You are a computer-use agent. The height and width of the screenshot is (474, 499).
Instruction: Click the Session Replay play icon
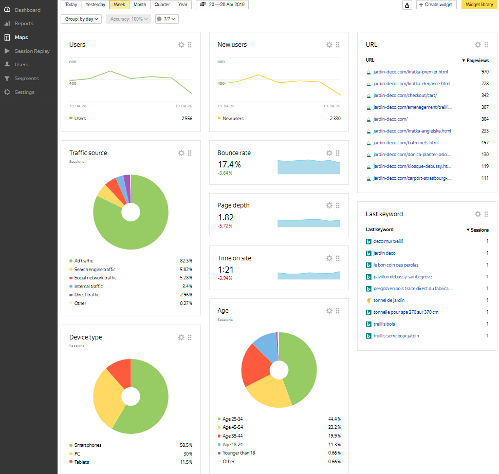coord(7,51)
